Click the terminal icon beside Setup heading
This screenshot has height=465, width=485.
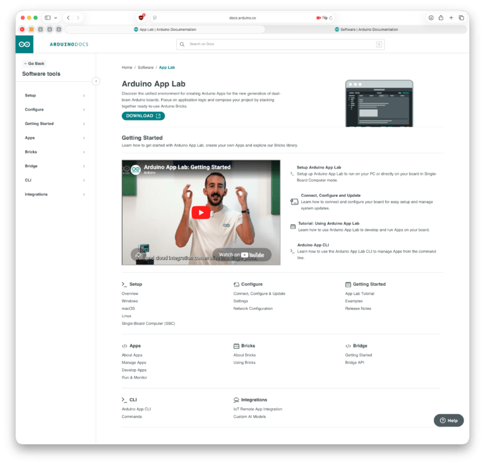[x=124, y=285]
